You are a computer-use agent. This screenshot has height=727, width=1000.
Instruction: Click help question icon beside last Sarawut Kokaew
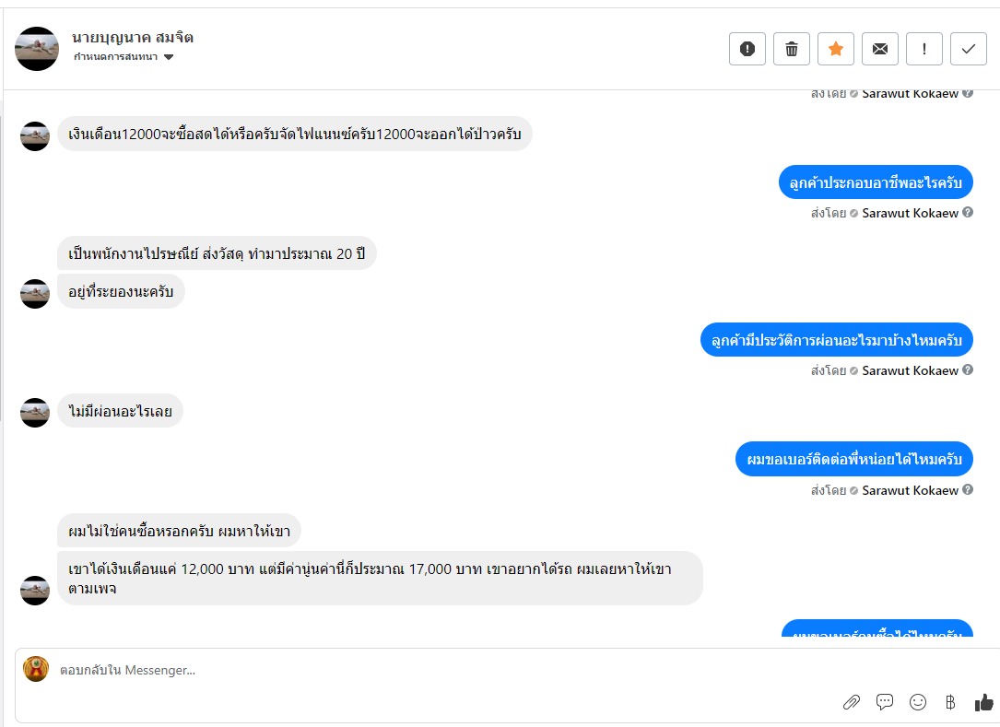(x=968, y=490)
